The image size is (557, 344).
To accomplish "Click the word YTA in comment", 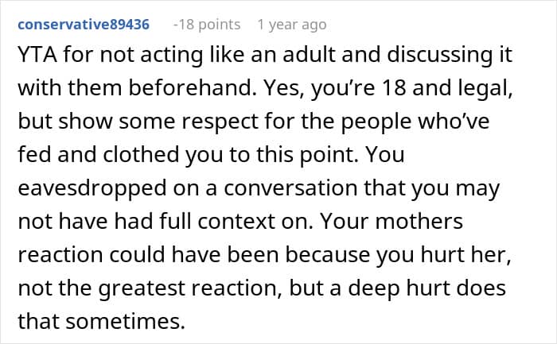I will 37,55.
